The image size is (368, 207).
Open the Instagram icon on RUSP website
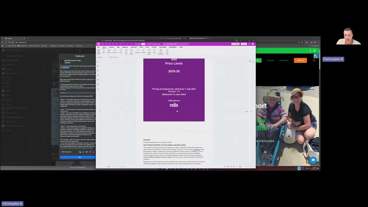click(315, 51)
